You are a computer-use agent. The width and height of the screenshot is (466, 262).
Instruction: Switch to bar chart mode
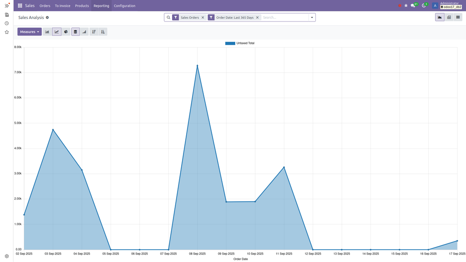tap(47, 32)
